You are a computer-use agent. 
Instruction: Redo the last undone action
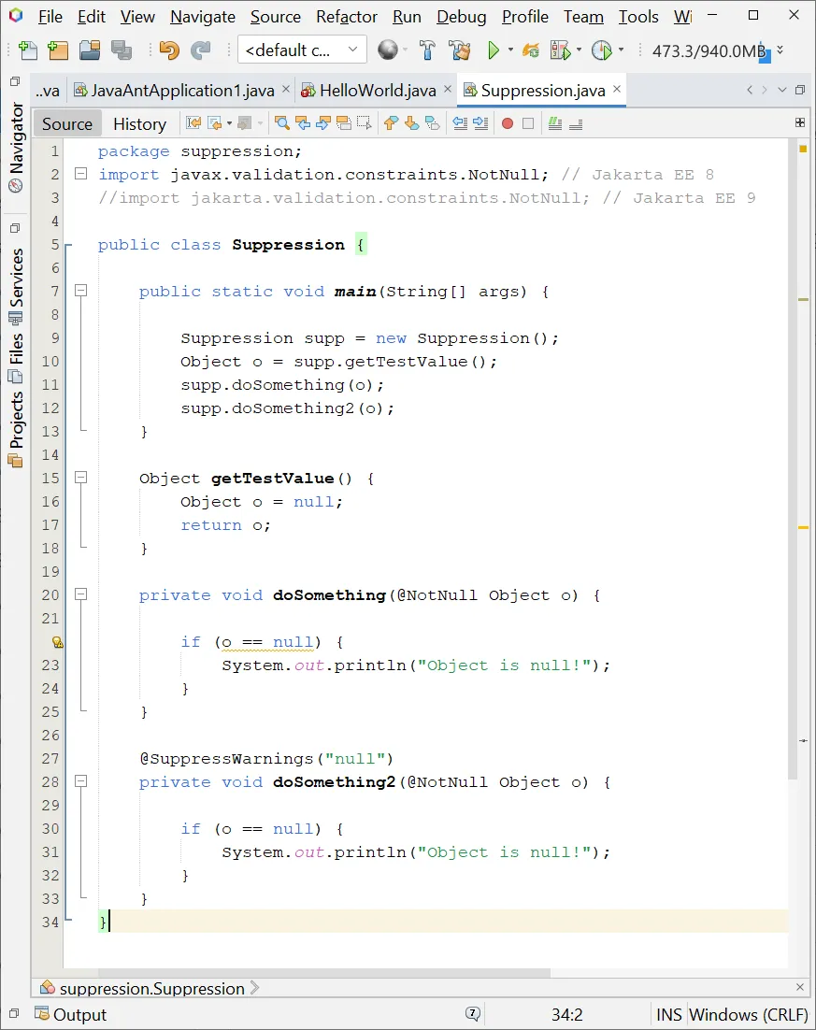point(200,50)
